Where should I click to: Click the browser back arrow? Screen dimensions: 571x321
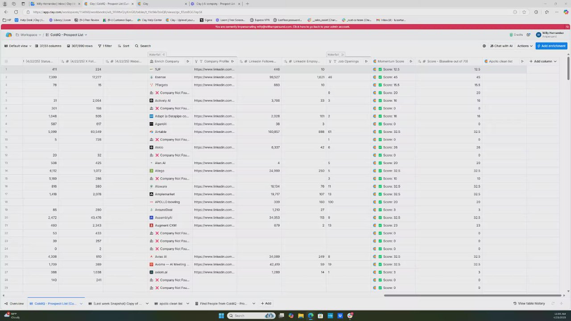6,12
